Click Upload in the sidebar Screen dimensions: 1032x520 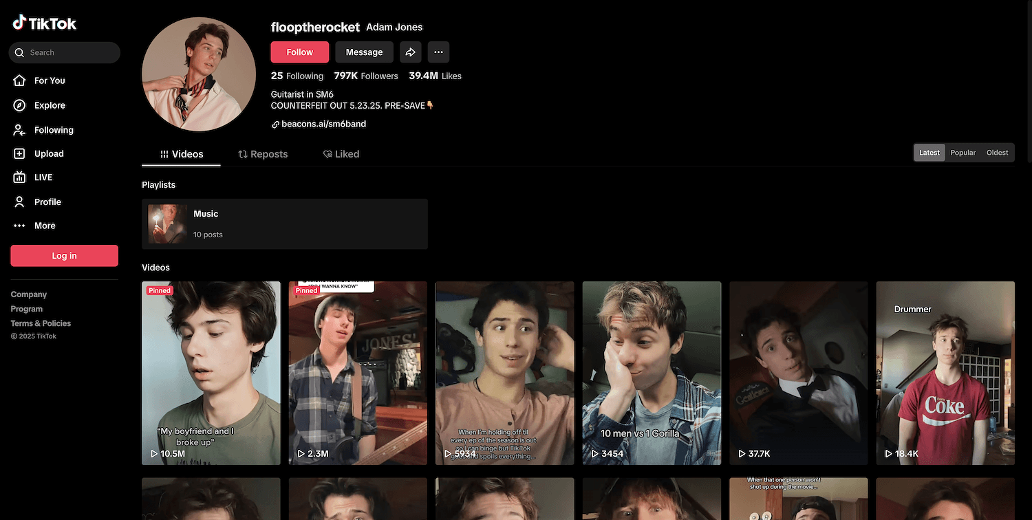[49, 154]
